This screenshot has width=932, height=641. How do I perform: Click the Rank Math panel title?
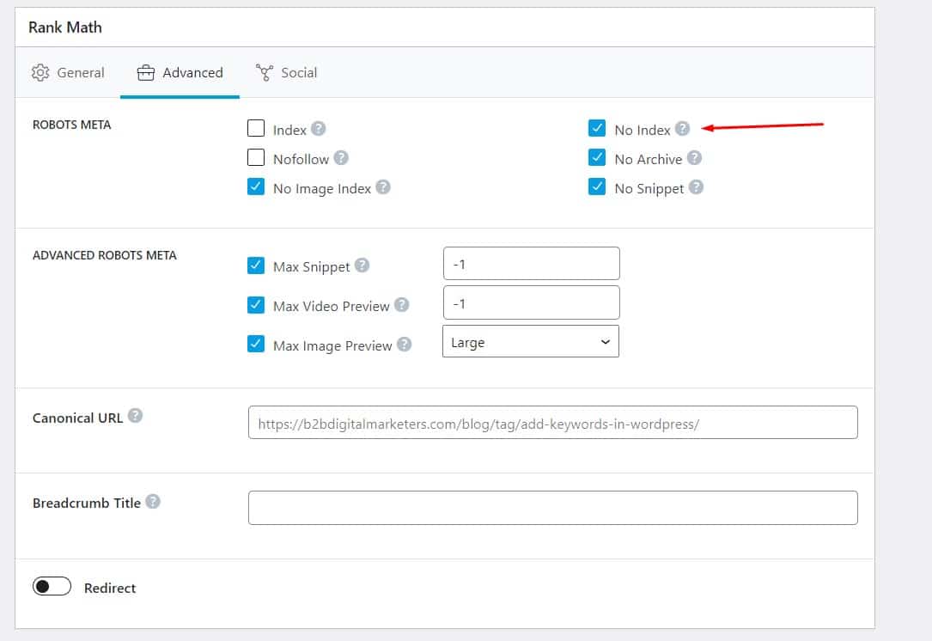tap(65, 27)
